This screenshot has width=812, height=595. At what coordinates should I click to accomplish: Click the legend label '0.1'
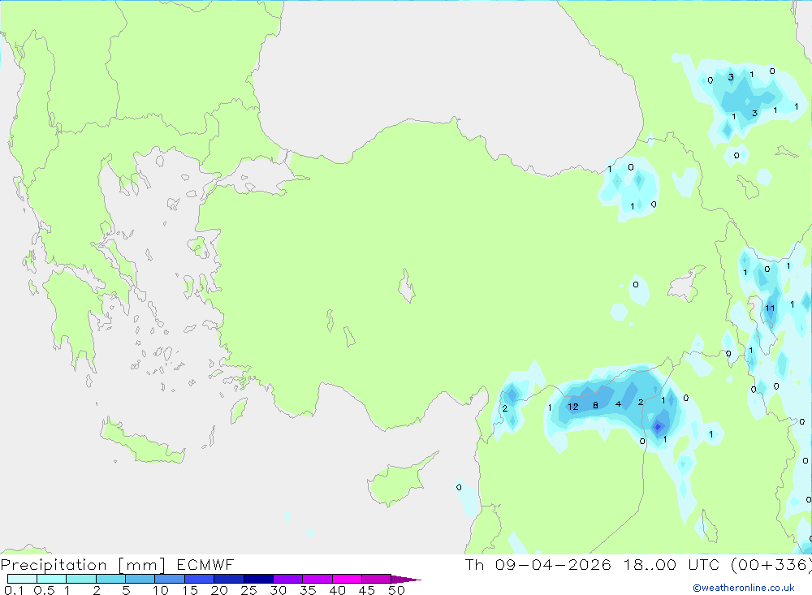coord(14,590)
